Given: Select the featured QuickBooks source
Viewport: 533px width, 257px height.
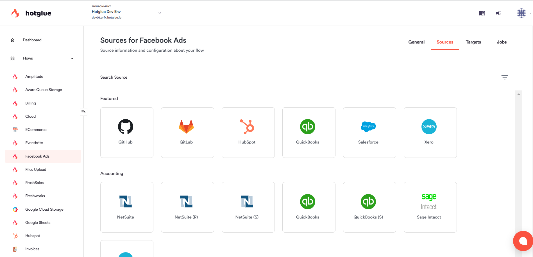Looking at the screenshot, I should (x=309, y=133).
